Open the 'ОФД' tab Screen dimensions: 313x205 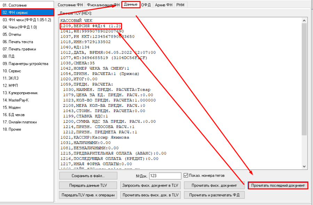[x=146, y=5]
